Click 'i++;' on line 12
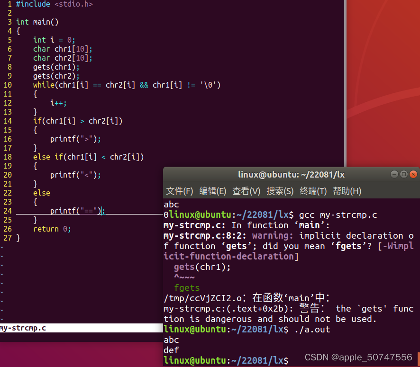This screenshot has width=420, height=367. pos(58,103)
